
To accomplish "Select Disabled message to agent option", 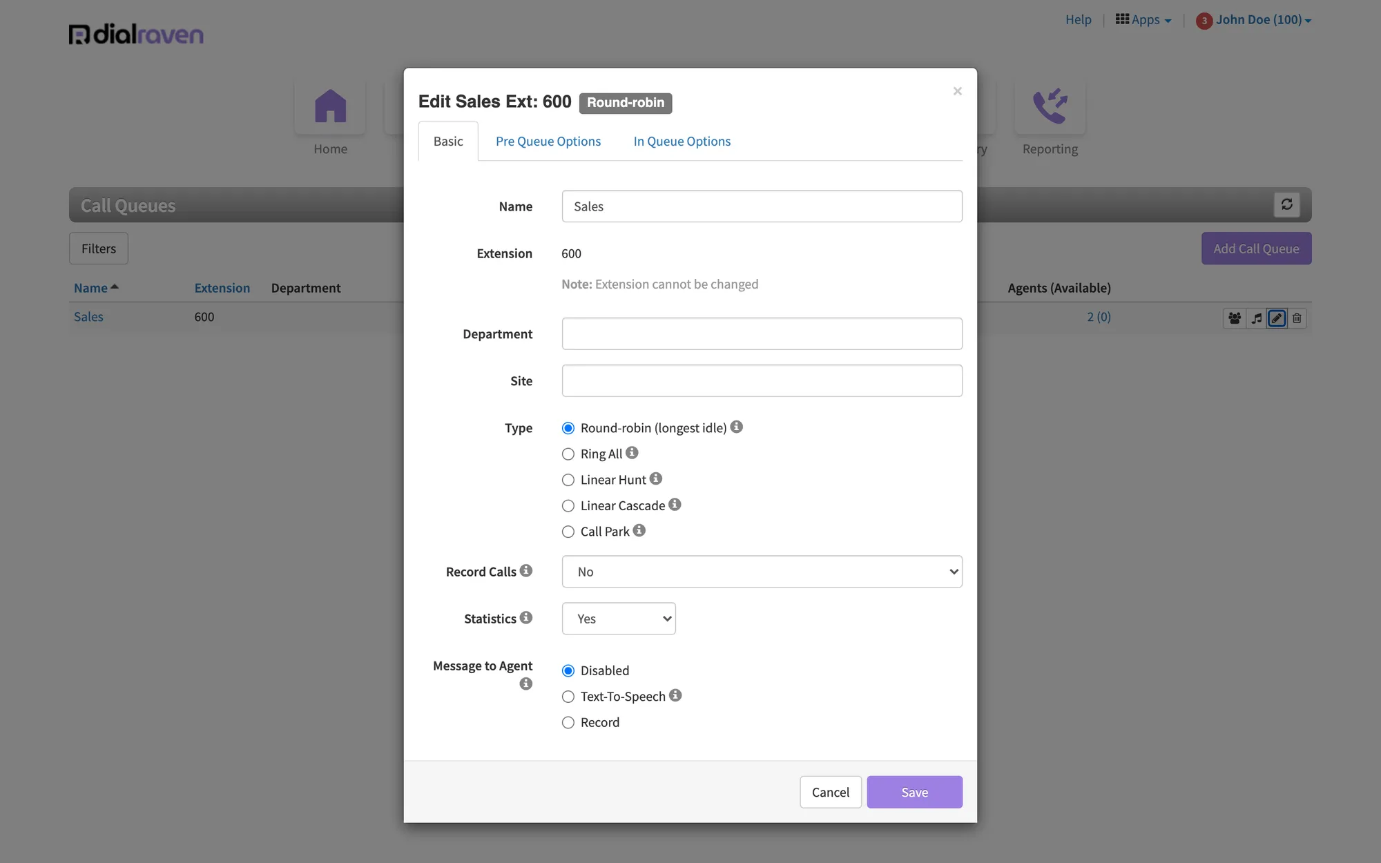I will click(568, 671).
